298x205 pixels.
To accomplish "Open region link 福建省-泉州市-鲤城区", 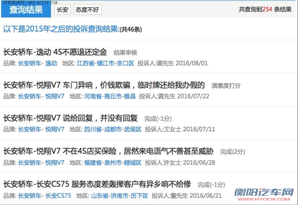I will 113,163.
